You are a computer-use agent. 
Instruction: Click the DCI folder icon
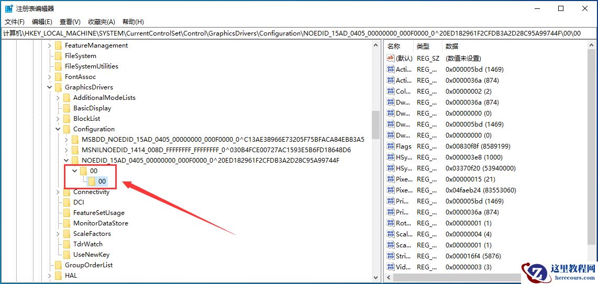tap(67, 202)
